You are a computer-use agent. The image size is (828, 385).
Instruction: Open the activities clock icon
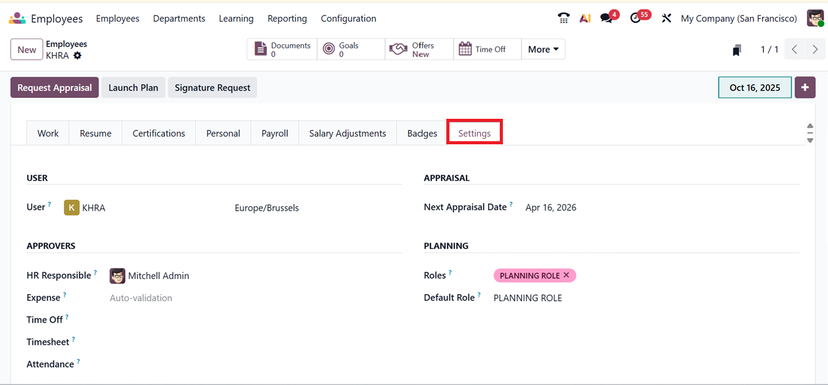(635, 19)
